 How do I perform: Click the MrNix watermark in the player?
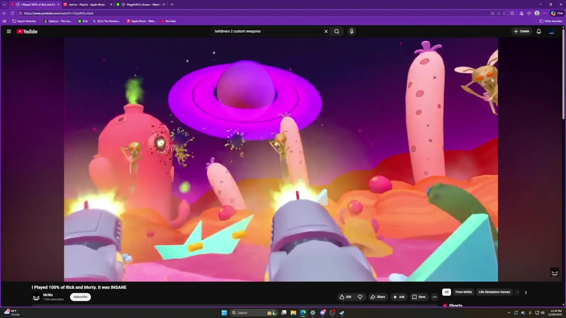click(x=555, y=272)
